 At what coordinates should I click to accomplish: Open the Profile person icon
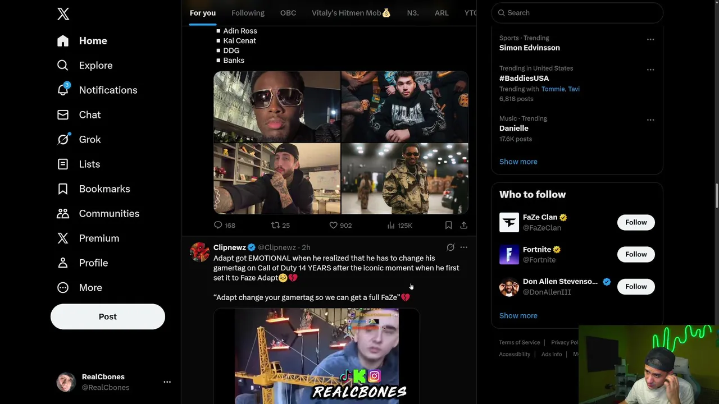pos(63,263)
